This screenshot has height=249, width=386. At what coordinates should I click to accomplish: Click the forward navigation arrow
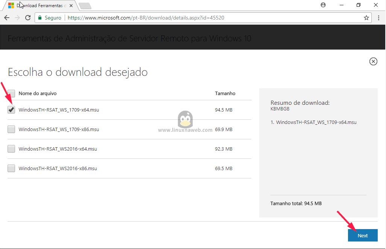point(17,17)
